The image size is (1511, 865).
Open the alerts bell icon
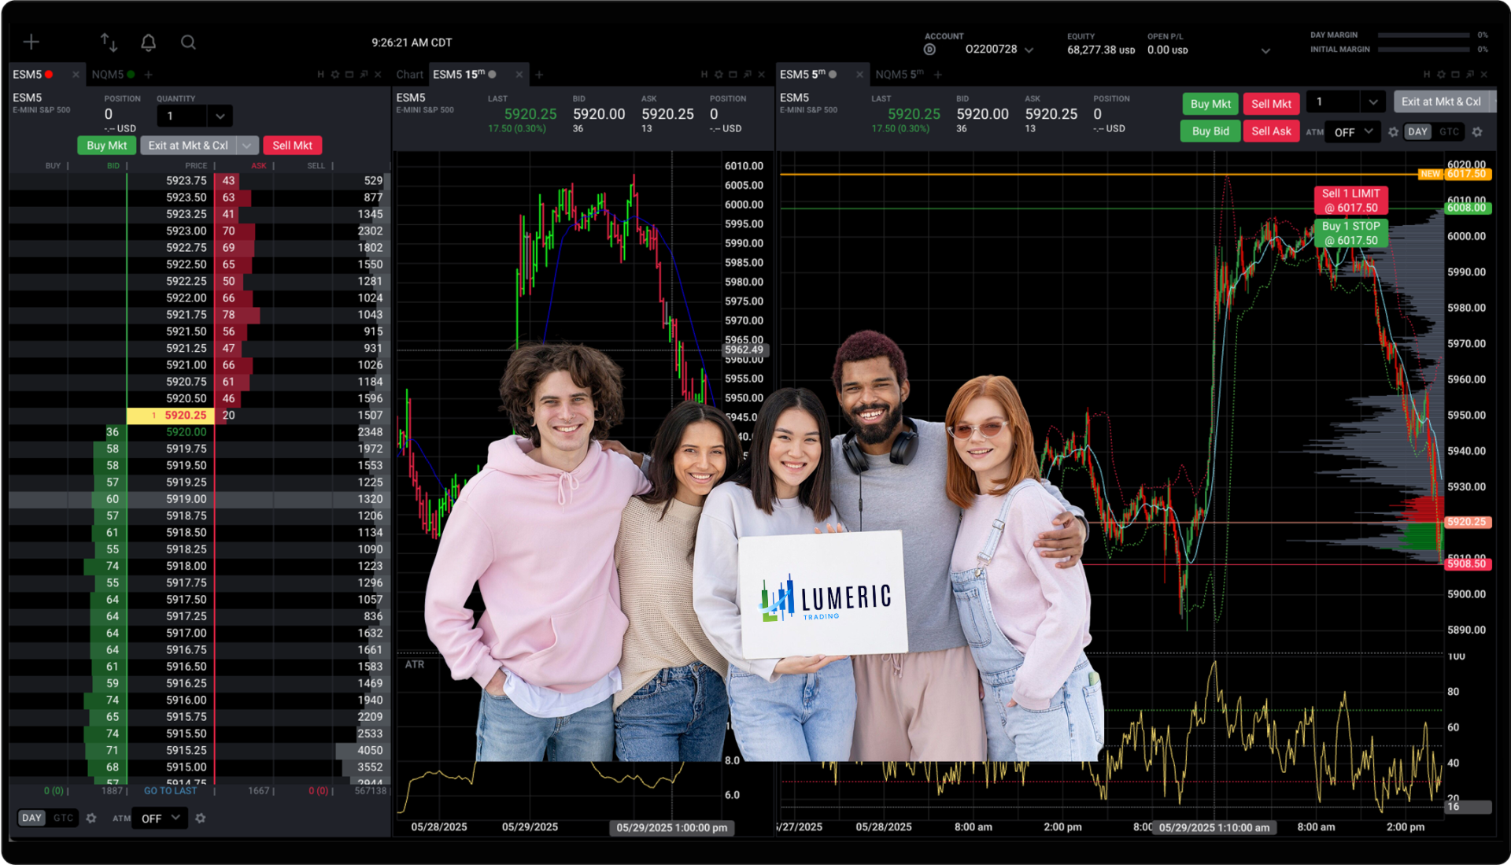[148, 43]
